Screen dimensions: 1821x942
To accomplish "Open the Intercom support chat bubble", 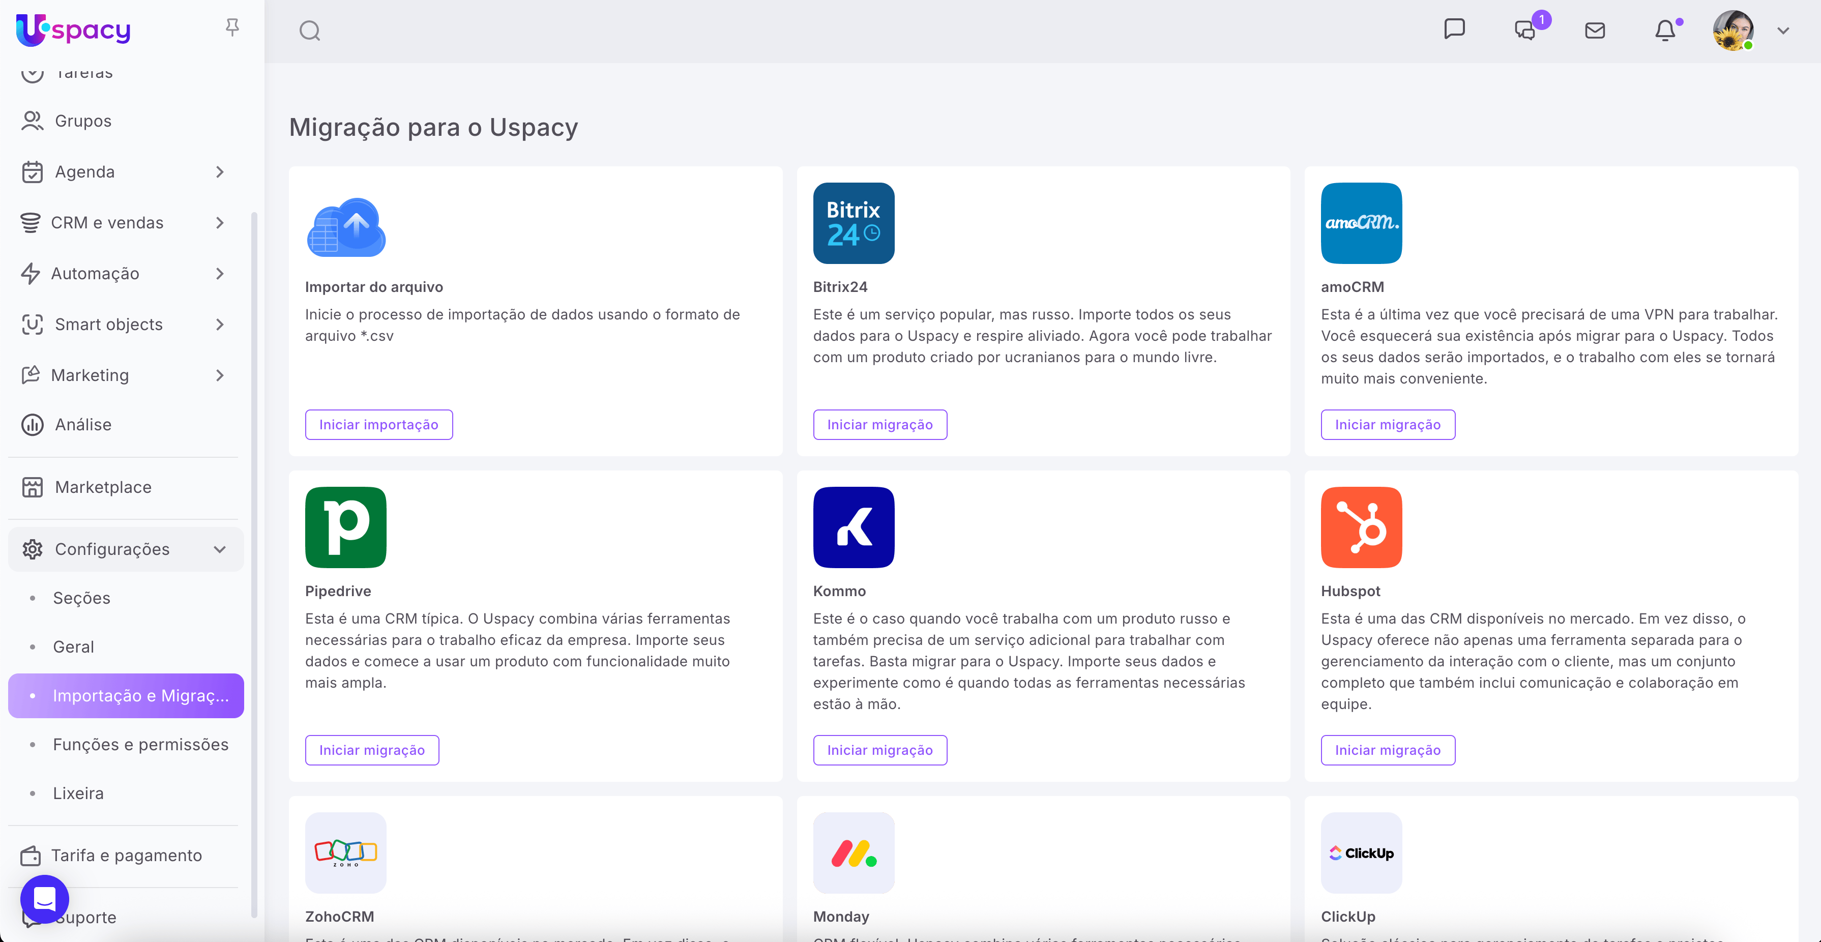I will coord(45,899).
